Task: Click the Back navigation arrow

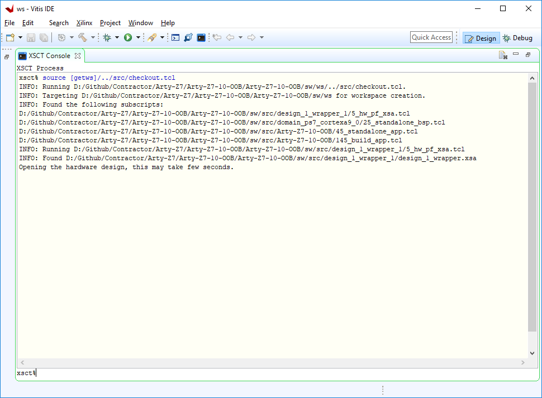Action: [x=230, y=37]
